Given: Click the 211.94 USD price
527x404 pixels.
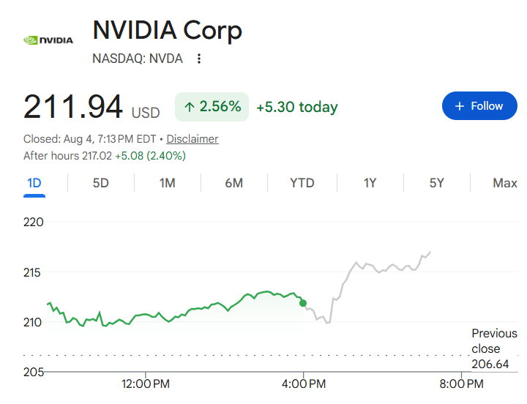Looking at the screenshot, I should [x=91, y=107].
